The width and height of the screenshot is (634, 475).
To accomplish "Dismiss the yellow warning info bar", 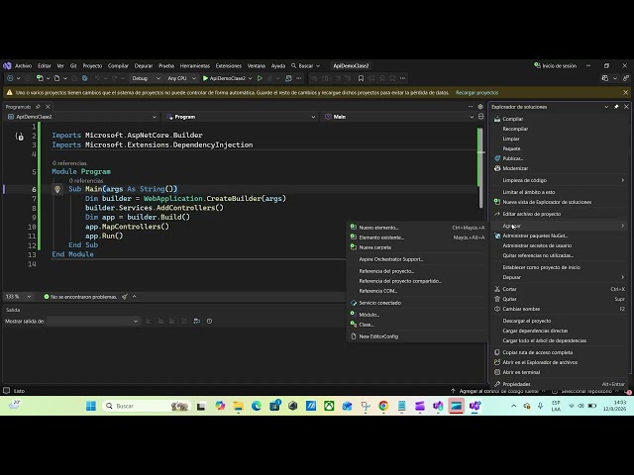I will (625, 92).
